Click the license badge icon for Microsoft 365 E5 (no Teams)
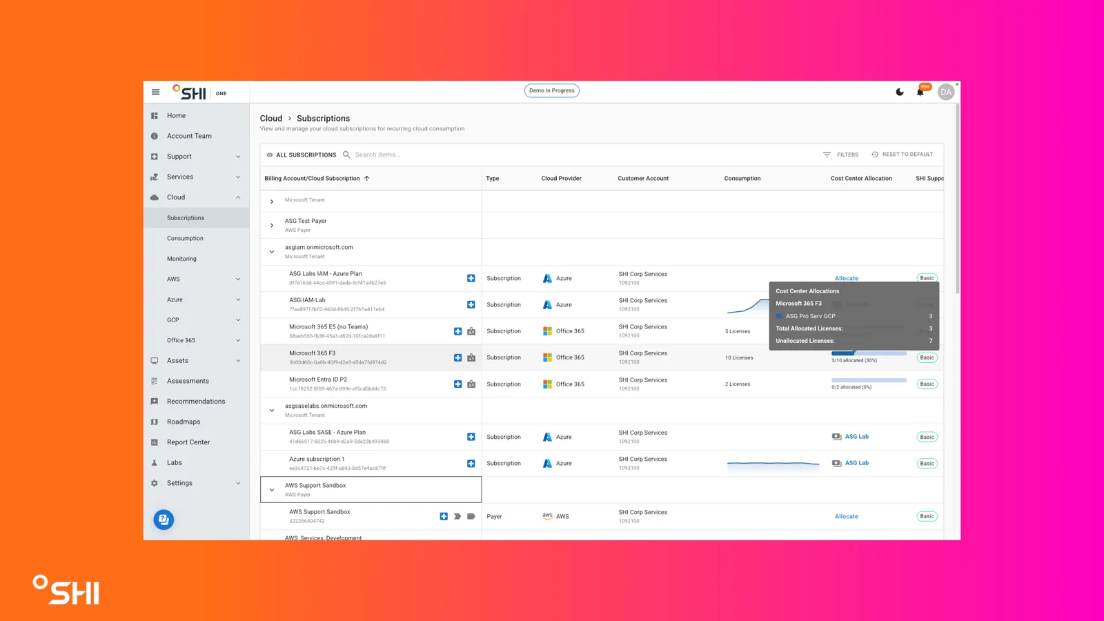Viewport: 1104px width, 621px height. tap(471, 331)
